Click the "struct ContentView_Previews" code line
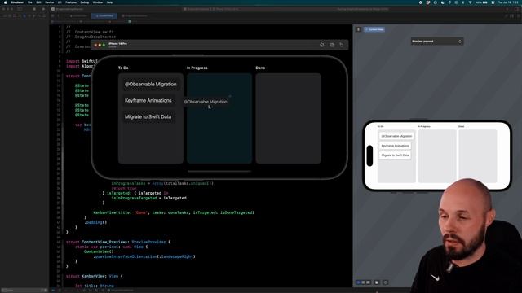Image resolution: width=522 pixels, height=293 pixels. tap(117, 242)
